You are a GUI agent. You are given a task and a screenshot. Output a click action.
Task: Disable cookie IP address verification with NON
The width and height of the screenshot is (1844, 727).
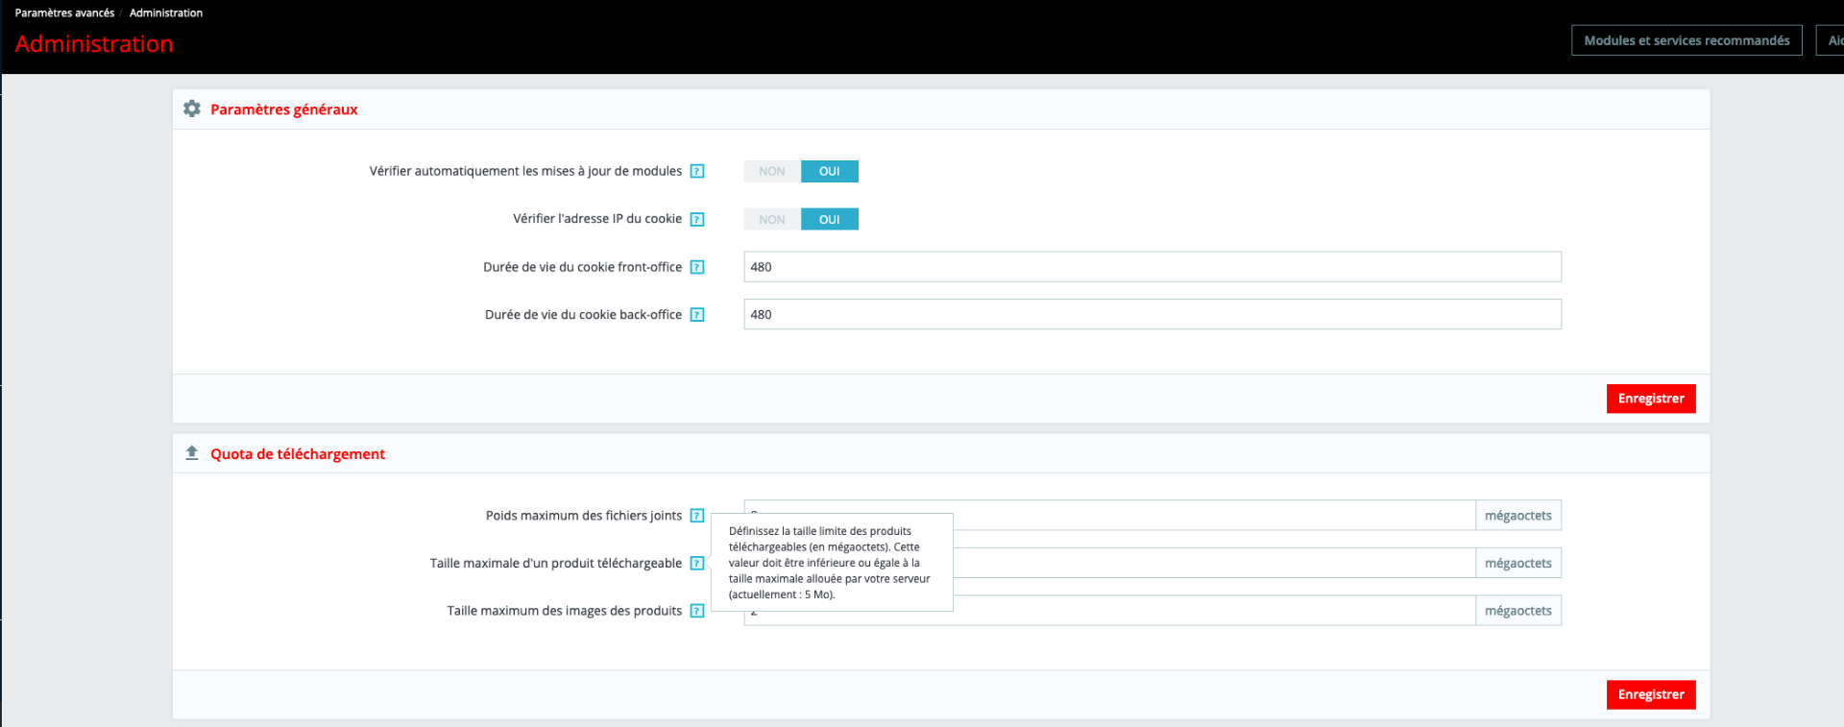click(x=772, y=219)
